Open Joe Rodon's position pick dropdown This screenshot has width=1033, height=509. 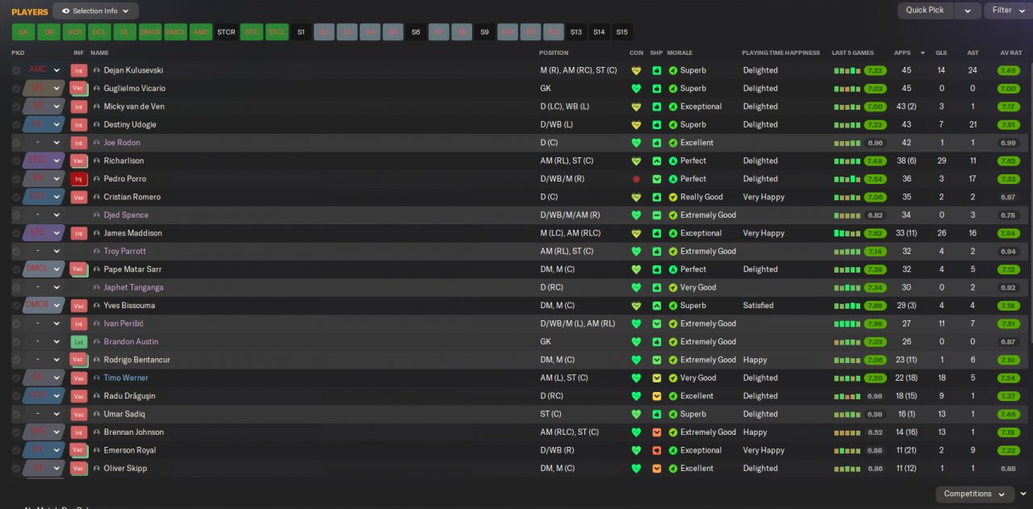point(56,143)
